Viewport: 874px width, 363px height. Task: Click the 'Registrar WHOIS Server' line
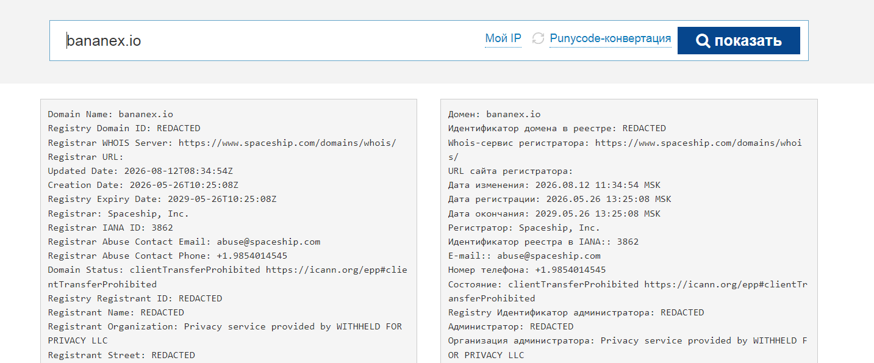(222, 142)
